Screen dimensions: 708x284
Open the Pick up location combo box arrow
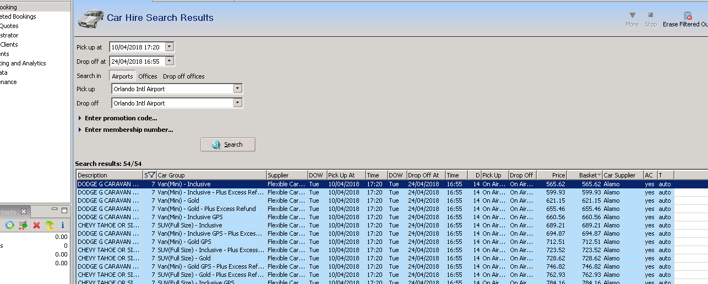pyautogui.click(x=238, y=88)
